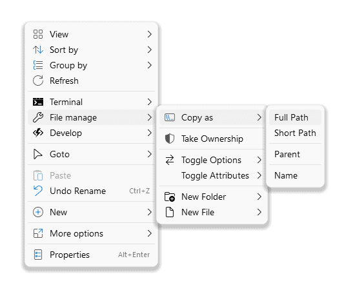The height and width of the screenshot is (290, 355).
Task: Expand the More options chevron
Action: coord(150,233)
